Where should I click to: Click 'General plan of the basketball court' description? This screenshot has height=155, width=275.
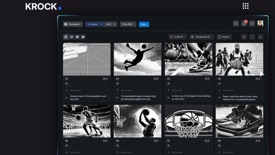tap(88, 97)
